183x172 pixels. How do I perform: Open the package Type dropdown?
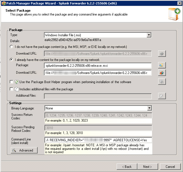pos(149,35)
